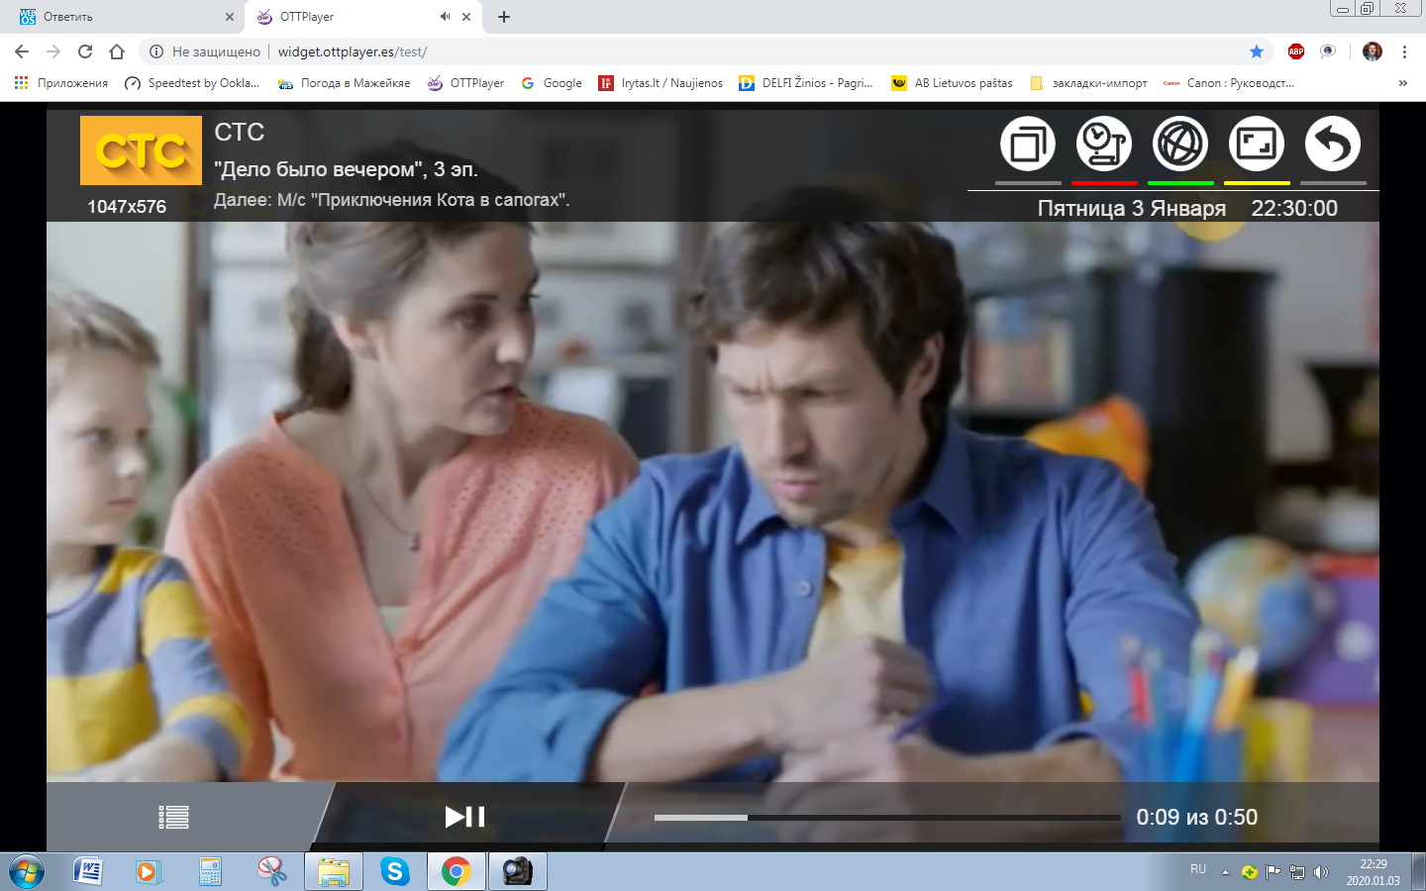Click the address bar URL field
The image size is (1426, 891).
[x=693, y=51]
